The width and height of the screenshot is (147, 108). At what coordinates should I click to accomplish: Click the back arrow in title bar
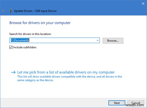pos(4,11)
